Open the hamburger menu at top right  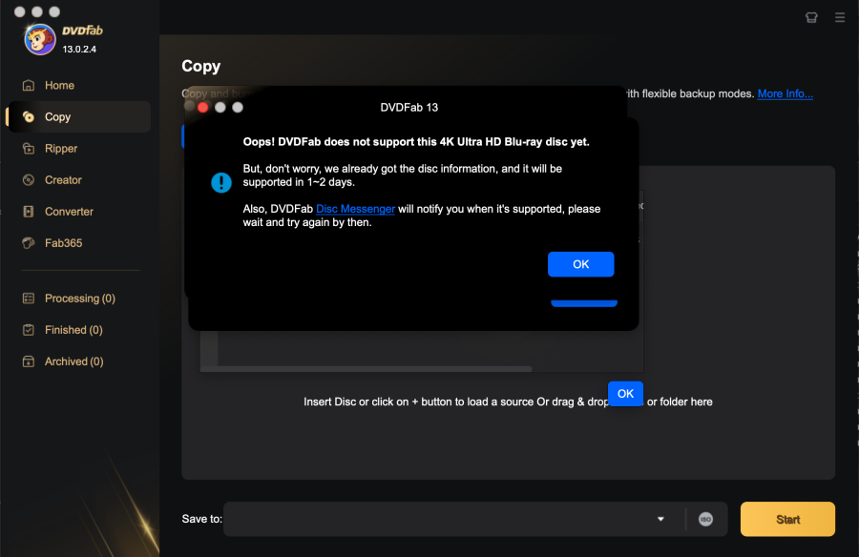tap(840, 17)
